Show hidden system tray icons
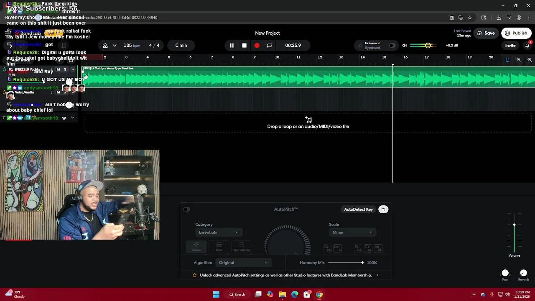Viewport: 535px width, 301px height. point(474,294)
